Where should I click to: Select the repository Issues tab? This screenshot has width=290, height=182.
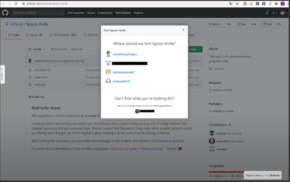(34, 35)
